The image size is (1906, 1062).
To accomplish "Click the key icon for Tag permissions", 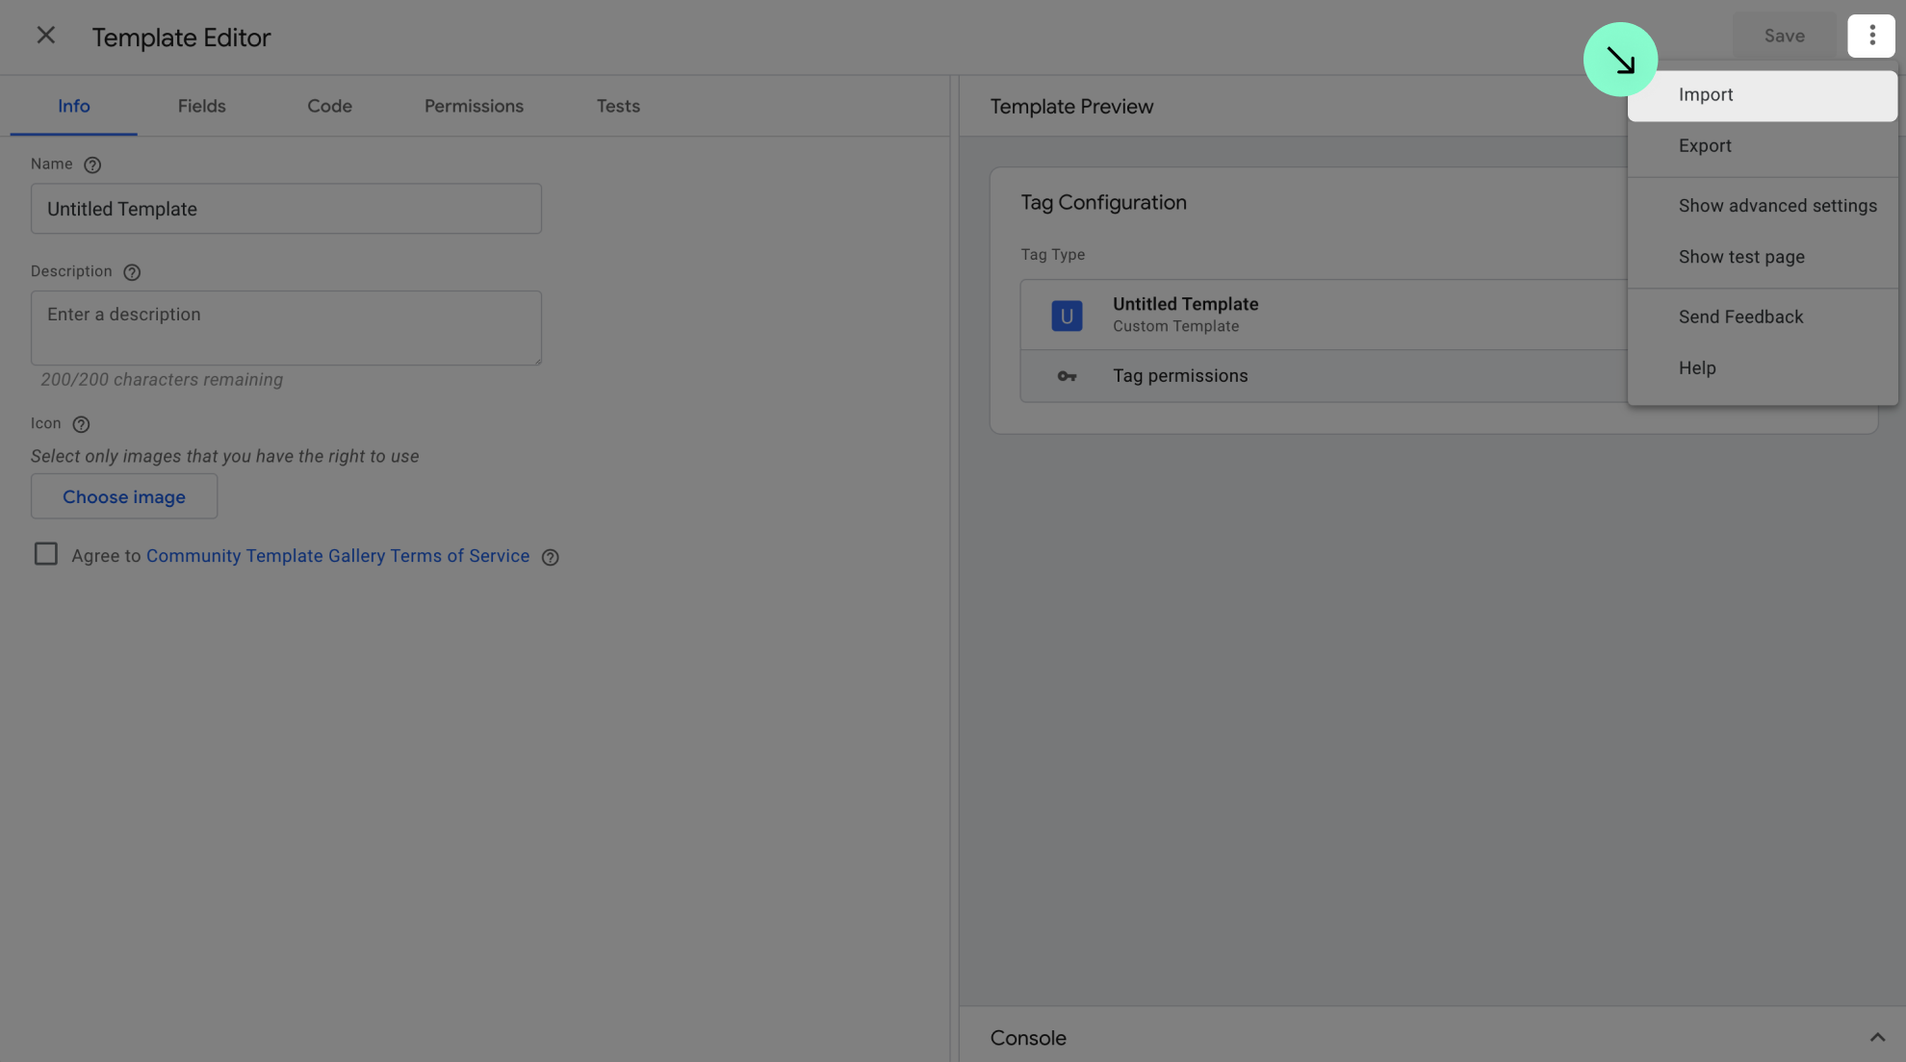I will tap(1067, 376).
